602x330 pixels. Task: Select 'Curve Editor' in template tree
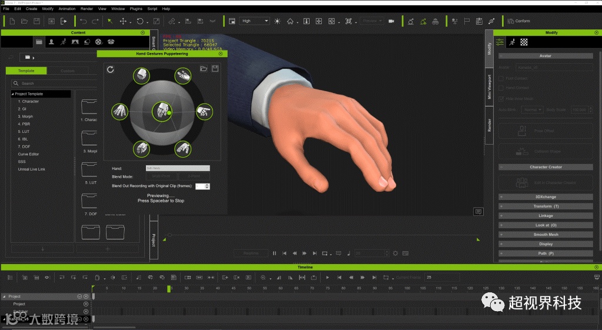point(28,154)
